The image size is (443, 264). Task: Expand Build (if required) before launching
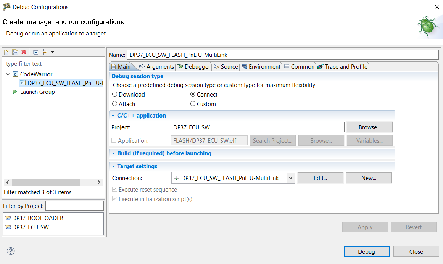[x=113, y=153]
